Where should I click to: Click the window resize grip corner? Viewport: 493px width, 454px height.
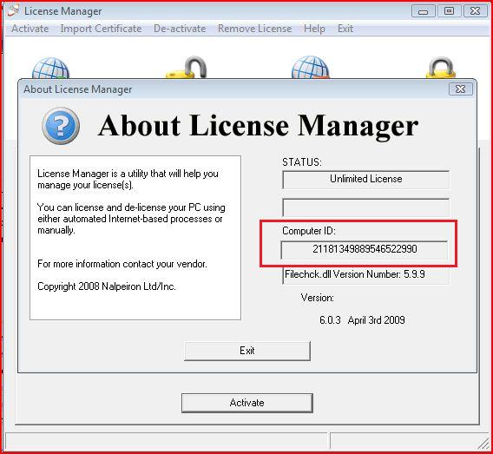click(x=483, y=444)
